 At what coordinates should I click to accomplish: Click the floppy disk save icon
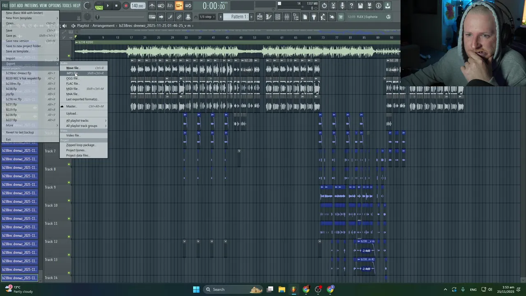tap(360, 6)
